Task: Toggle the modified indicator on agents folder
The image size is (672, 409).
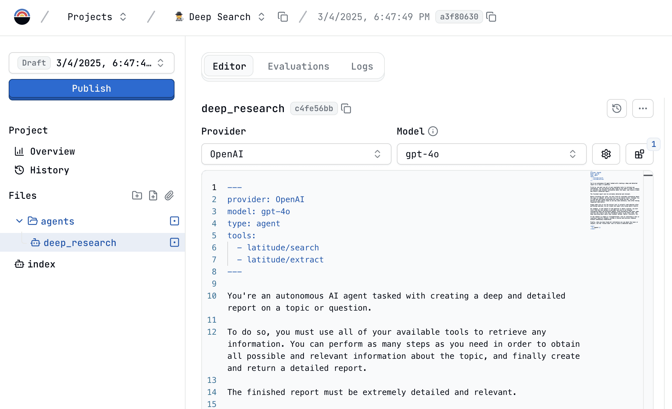Action: pyautogui.click(x=175, y=221)
